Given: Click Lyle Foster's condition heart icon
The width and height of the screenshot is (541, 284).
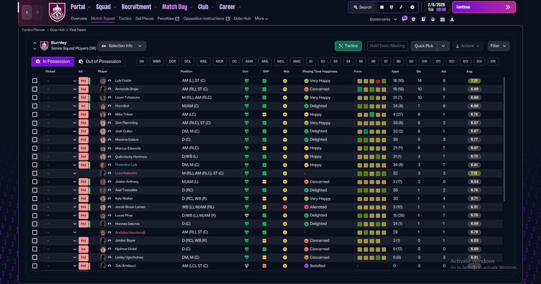Looking at the screenshot, I should click(247, 81).
